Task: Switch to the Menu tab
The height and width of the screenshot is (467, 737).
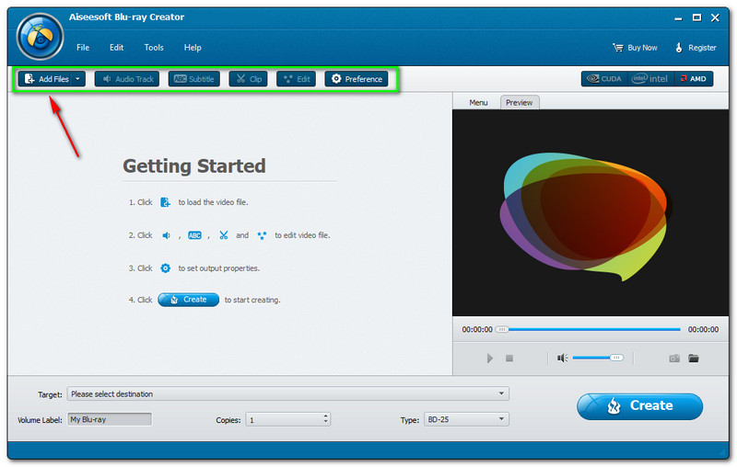Action: 478,102
